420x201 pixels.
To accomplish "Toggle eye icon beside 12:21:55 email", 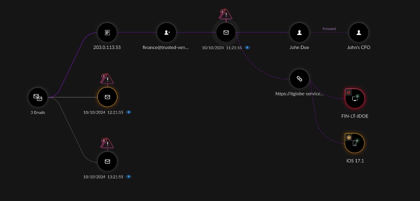I will coord(129,112).
